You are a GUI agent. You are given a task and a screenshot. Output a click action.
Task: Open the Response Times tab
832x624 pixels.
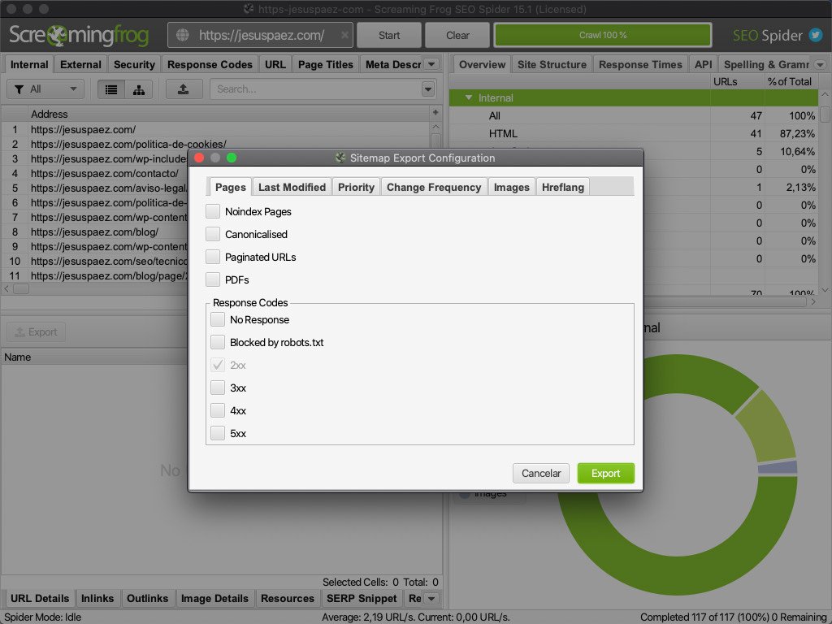tap(640, 64)
